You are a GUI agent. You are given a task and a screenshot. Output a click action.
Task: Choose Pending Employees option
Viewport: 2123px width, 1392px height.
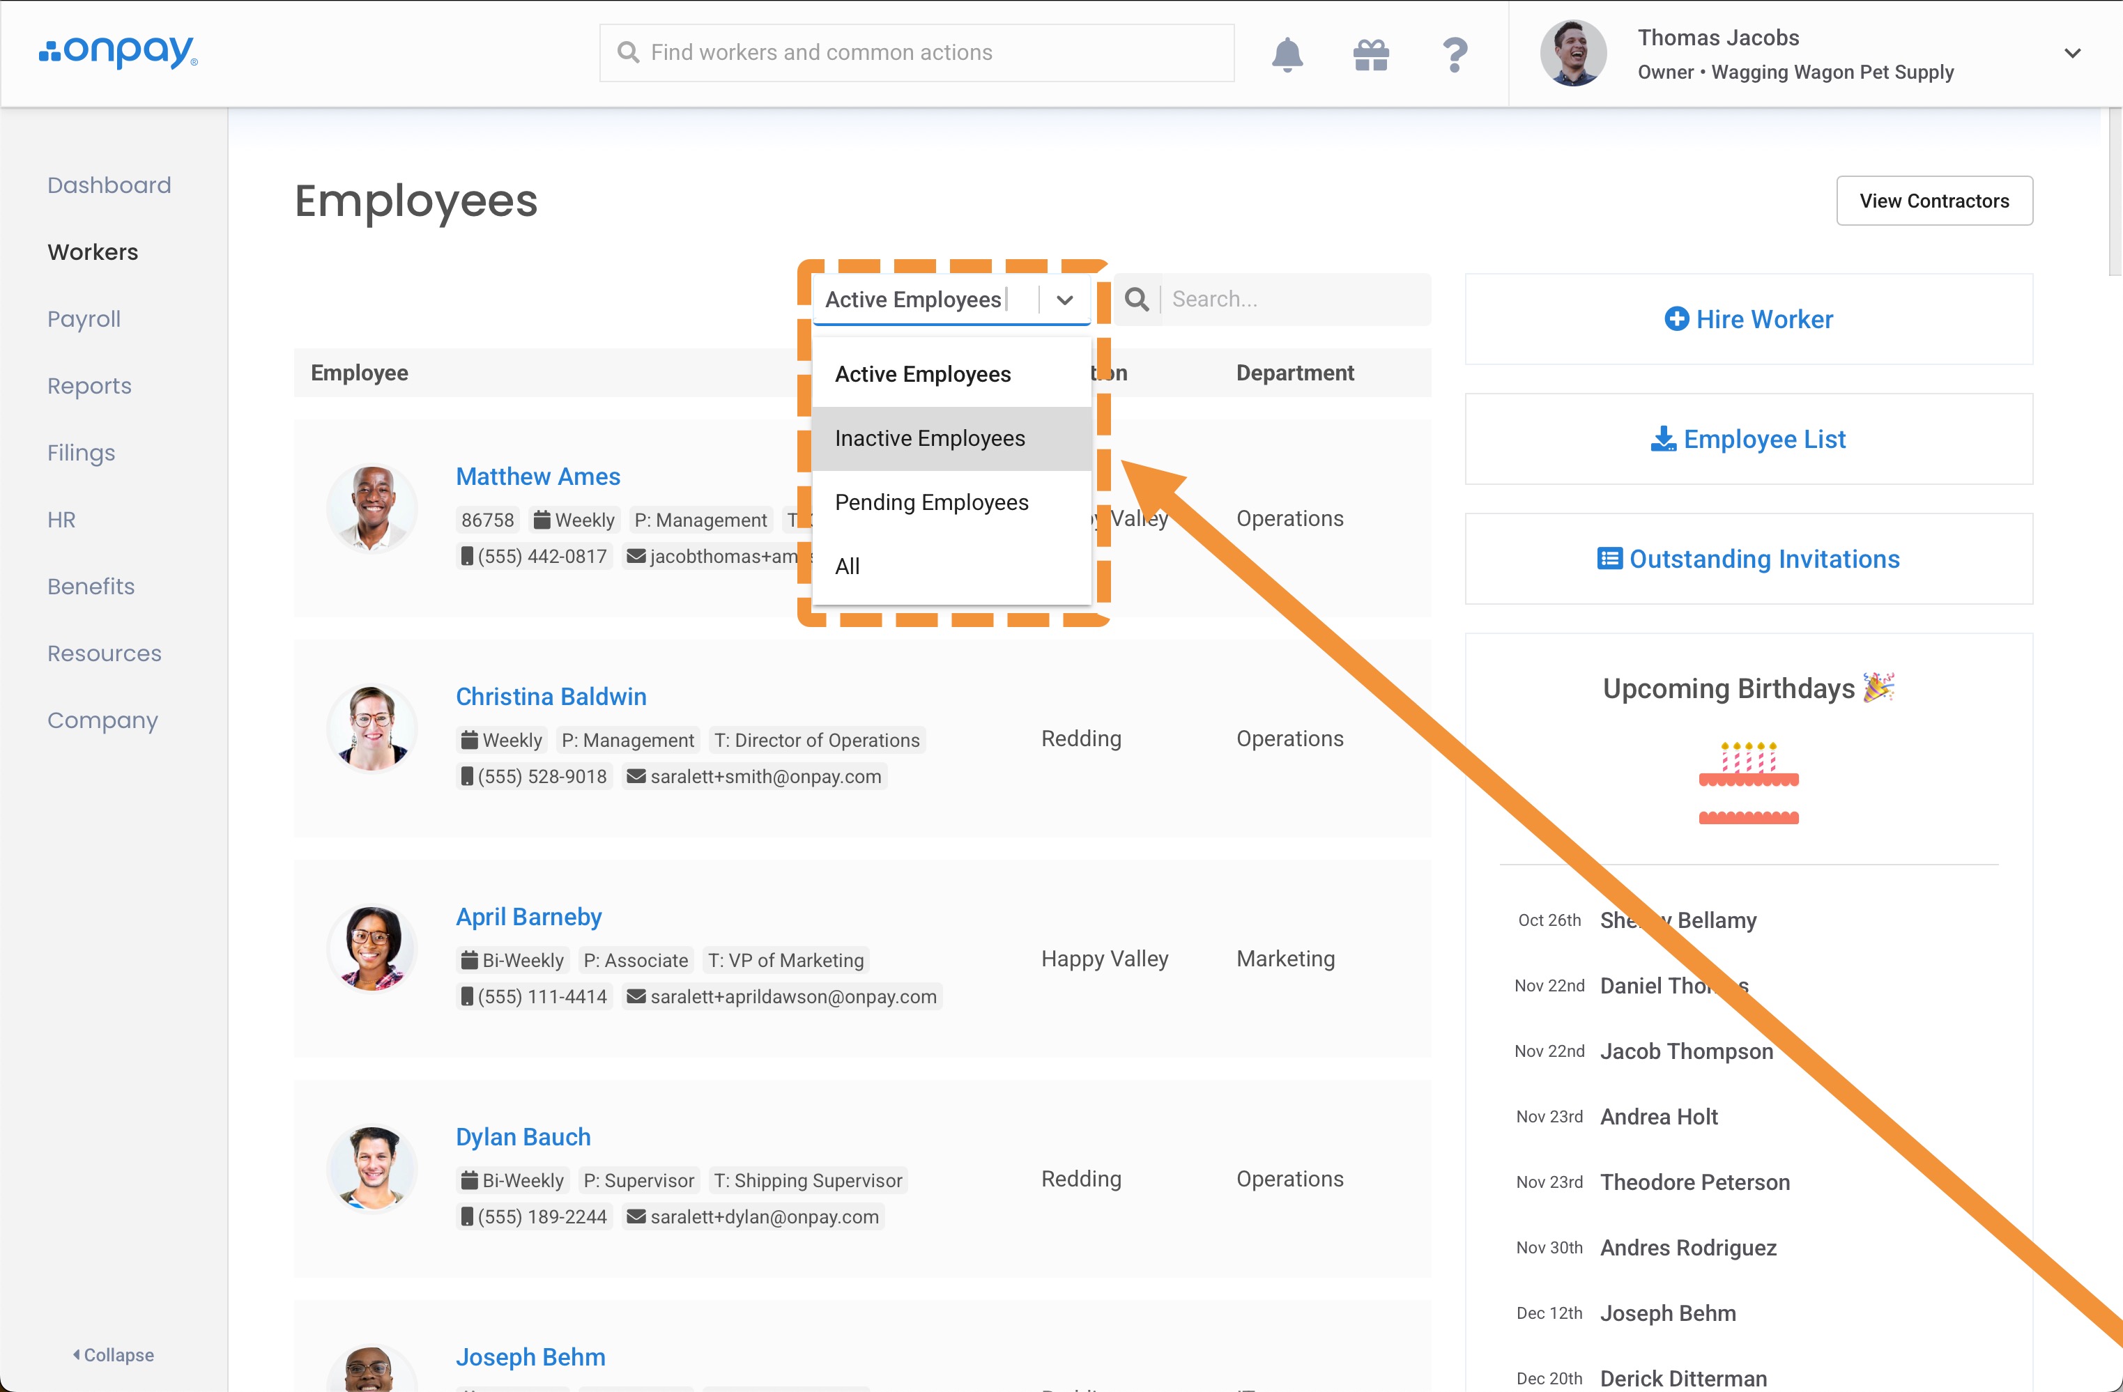tap(932, 503)
